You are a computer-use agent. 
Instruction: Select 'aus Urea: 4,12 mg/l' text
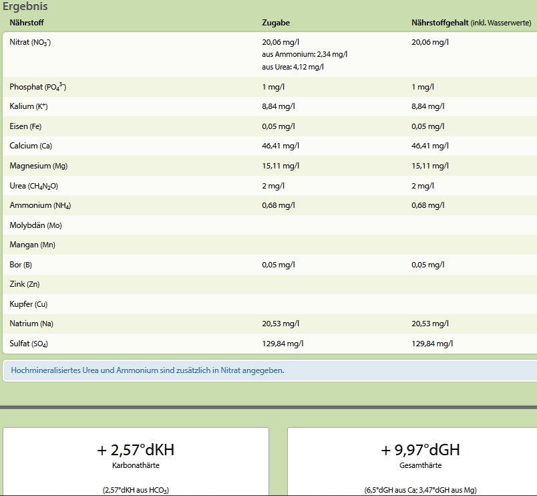(293, 67)
